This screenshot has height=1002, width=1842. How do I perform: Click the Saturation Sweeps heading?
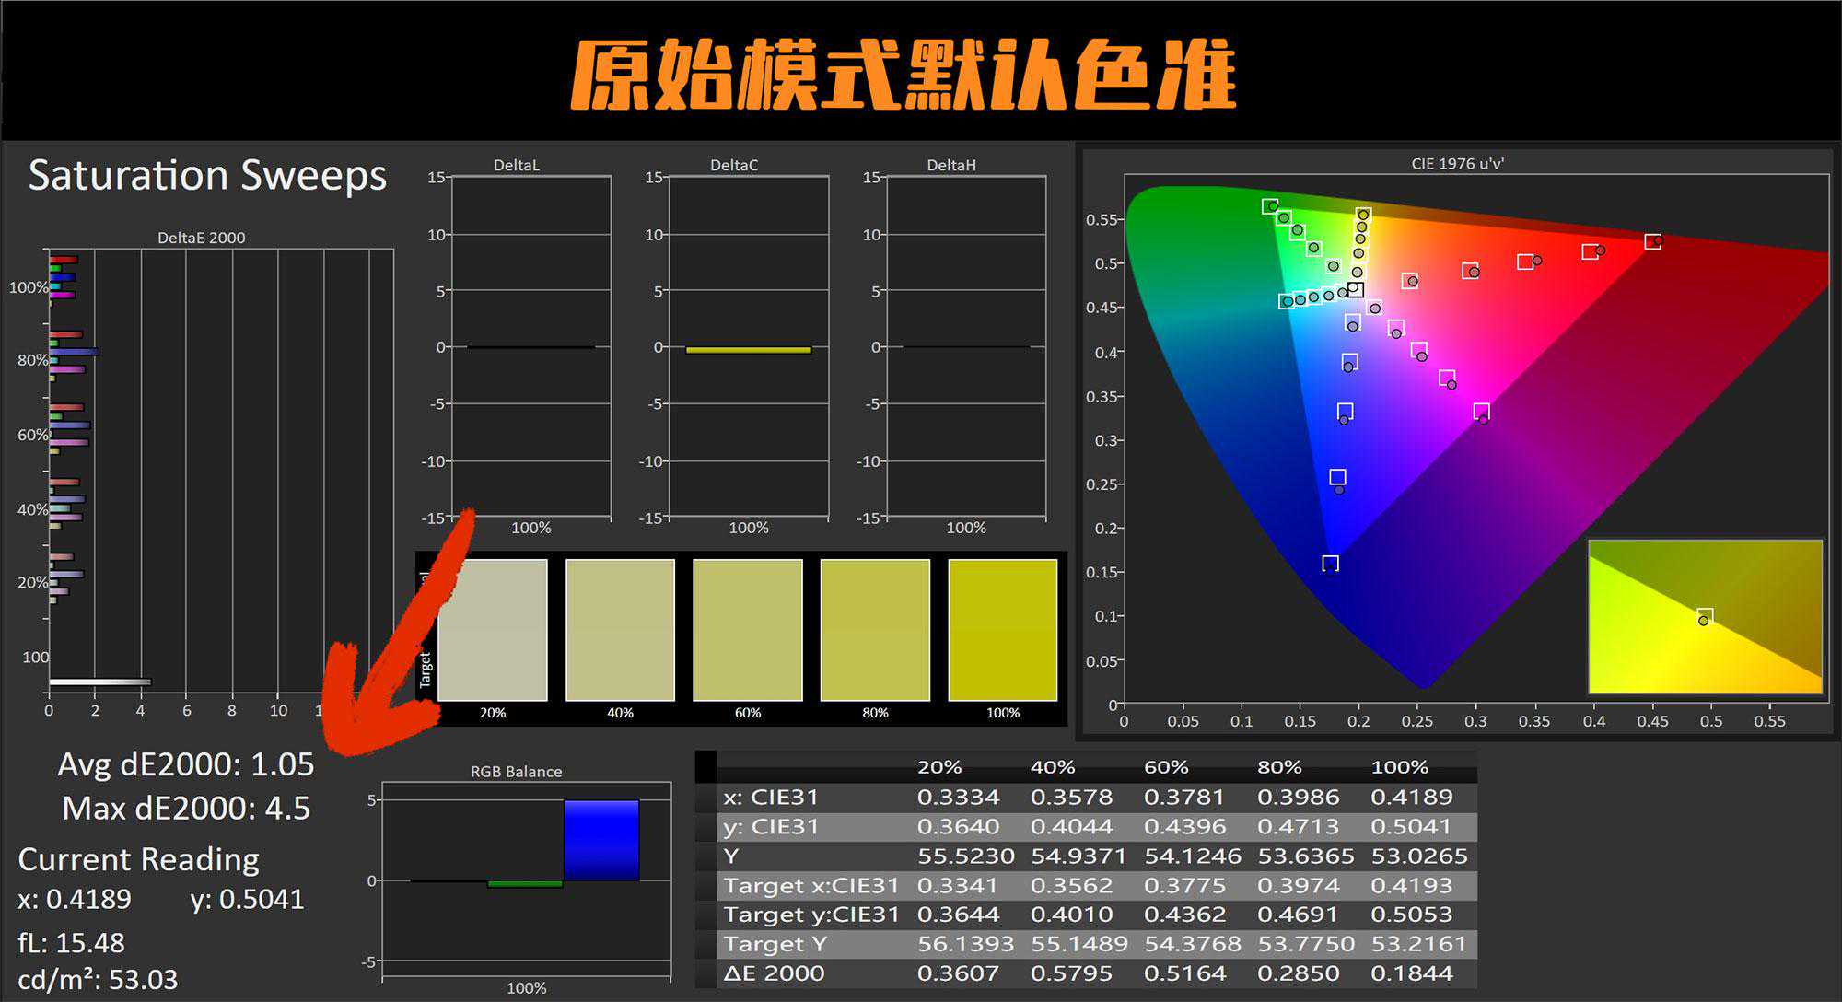207,175
